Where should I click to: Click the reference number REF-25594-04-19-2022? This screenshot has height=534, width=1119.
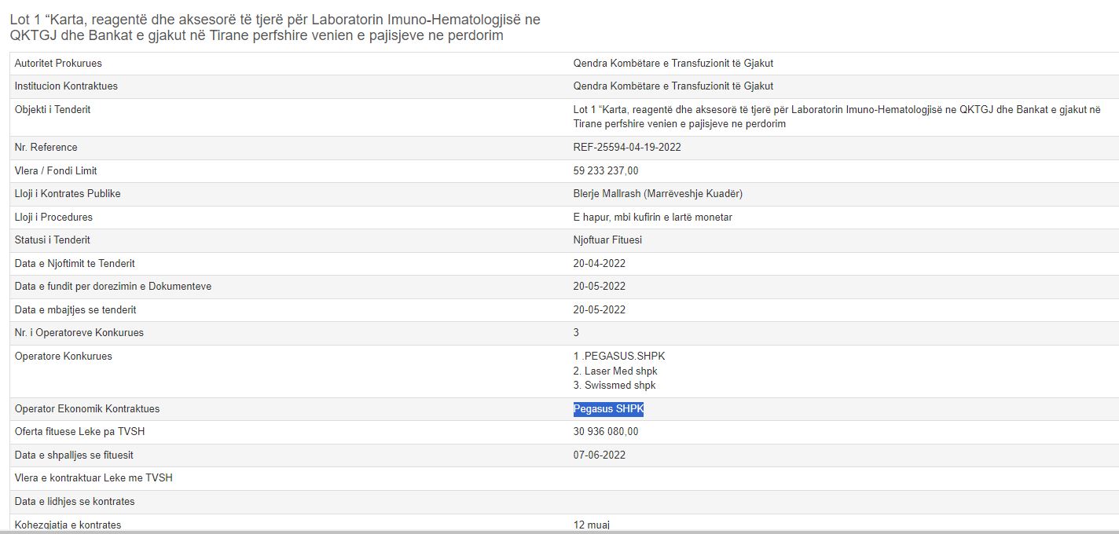click(x=627, y=148)
